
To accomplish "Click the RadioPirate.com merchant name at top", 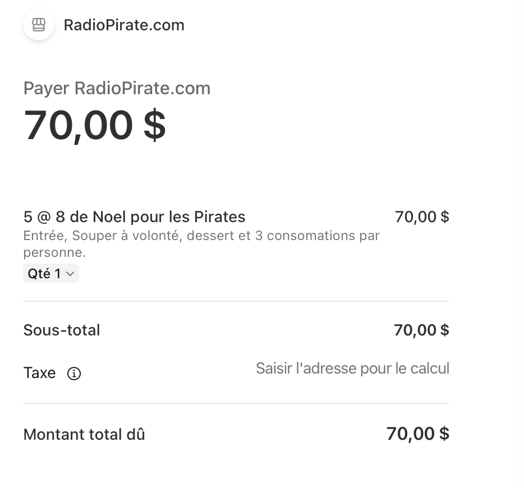I will [124, 25].
